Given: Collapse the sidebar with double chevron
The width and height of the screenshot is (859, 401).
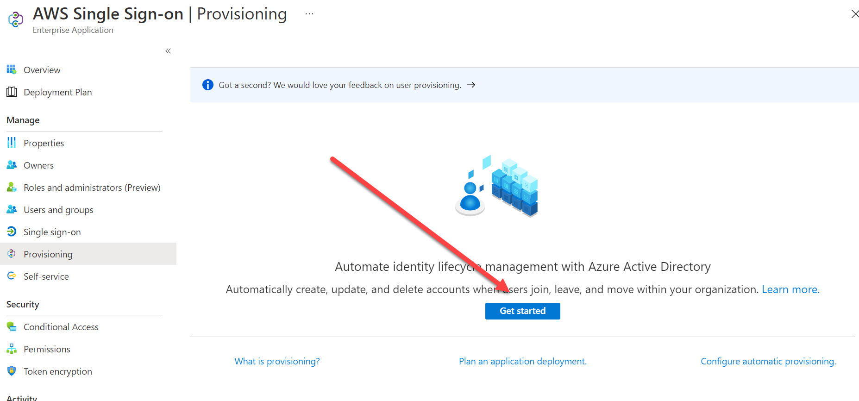Looking at the screenshot, I should click(168, 51).
